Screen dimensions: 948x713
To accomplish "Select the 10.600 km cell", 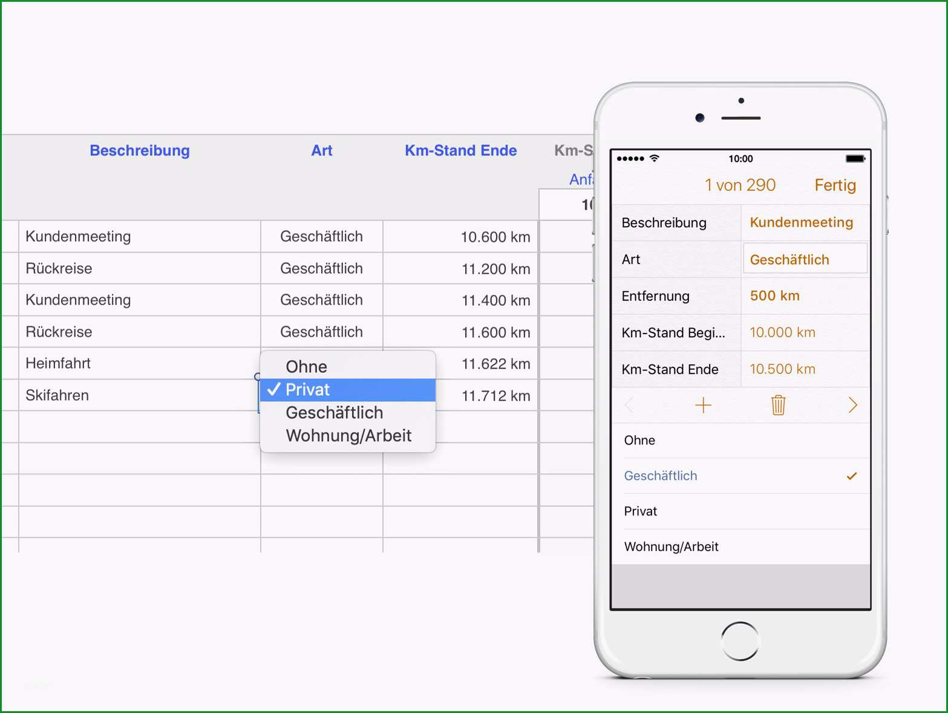I will [460, 237].
